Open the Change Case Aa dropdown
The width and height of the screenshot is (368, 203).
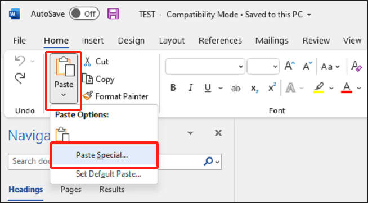[x=330, y=67]
